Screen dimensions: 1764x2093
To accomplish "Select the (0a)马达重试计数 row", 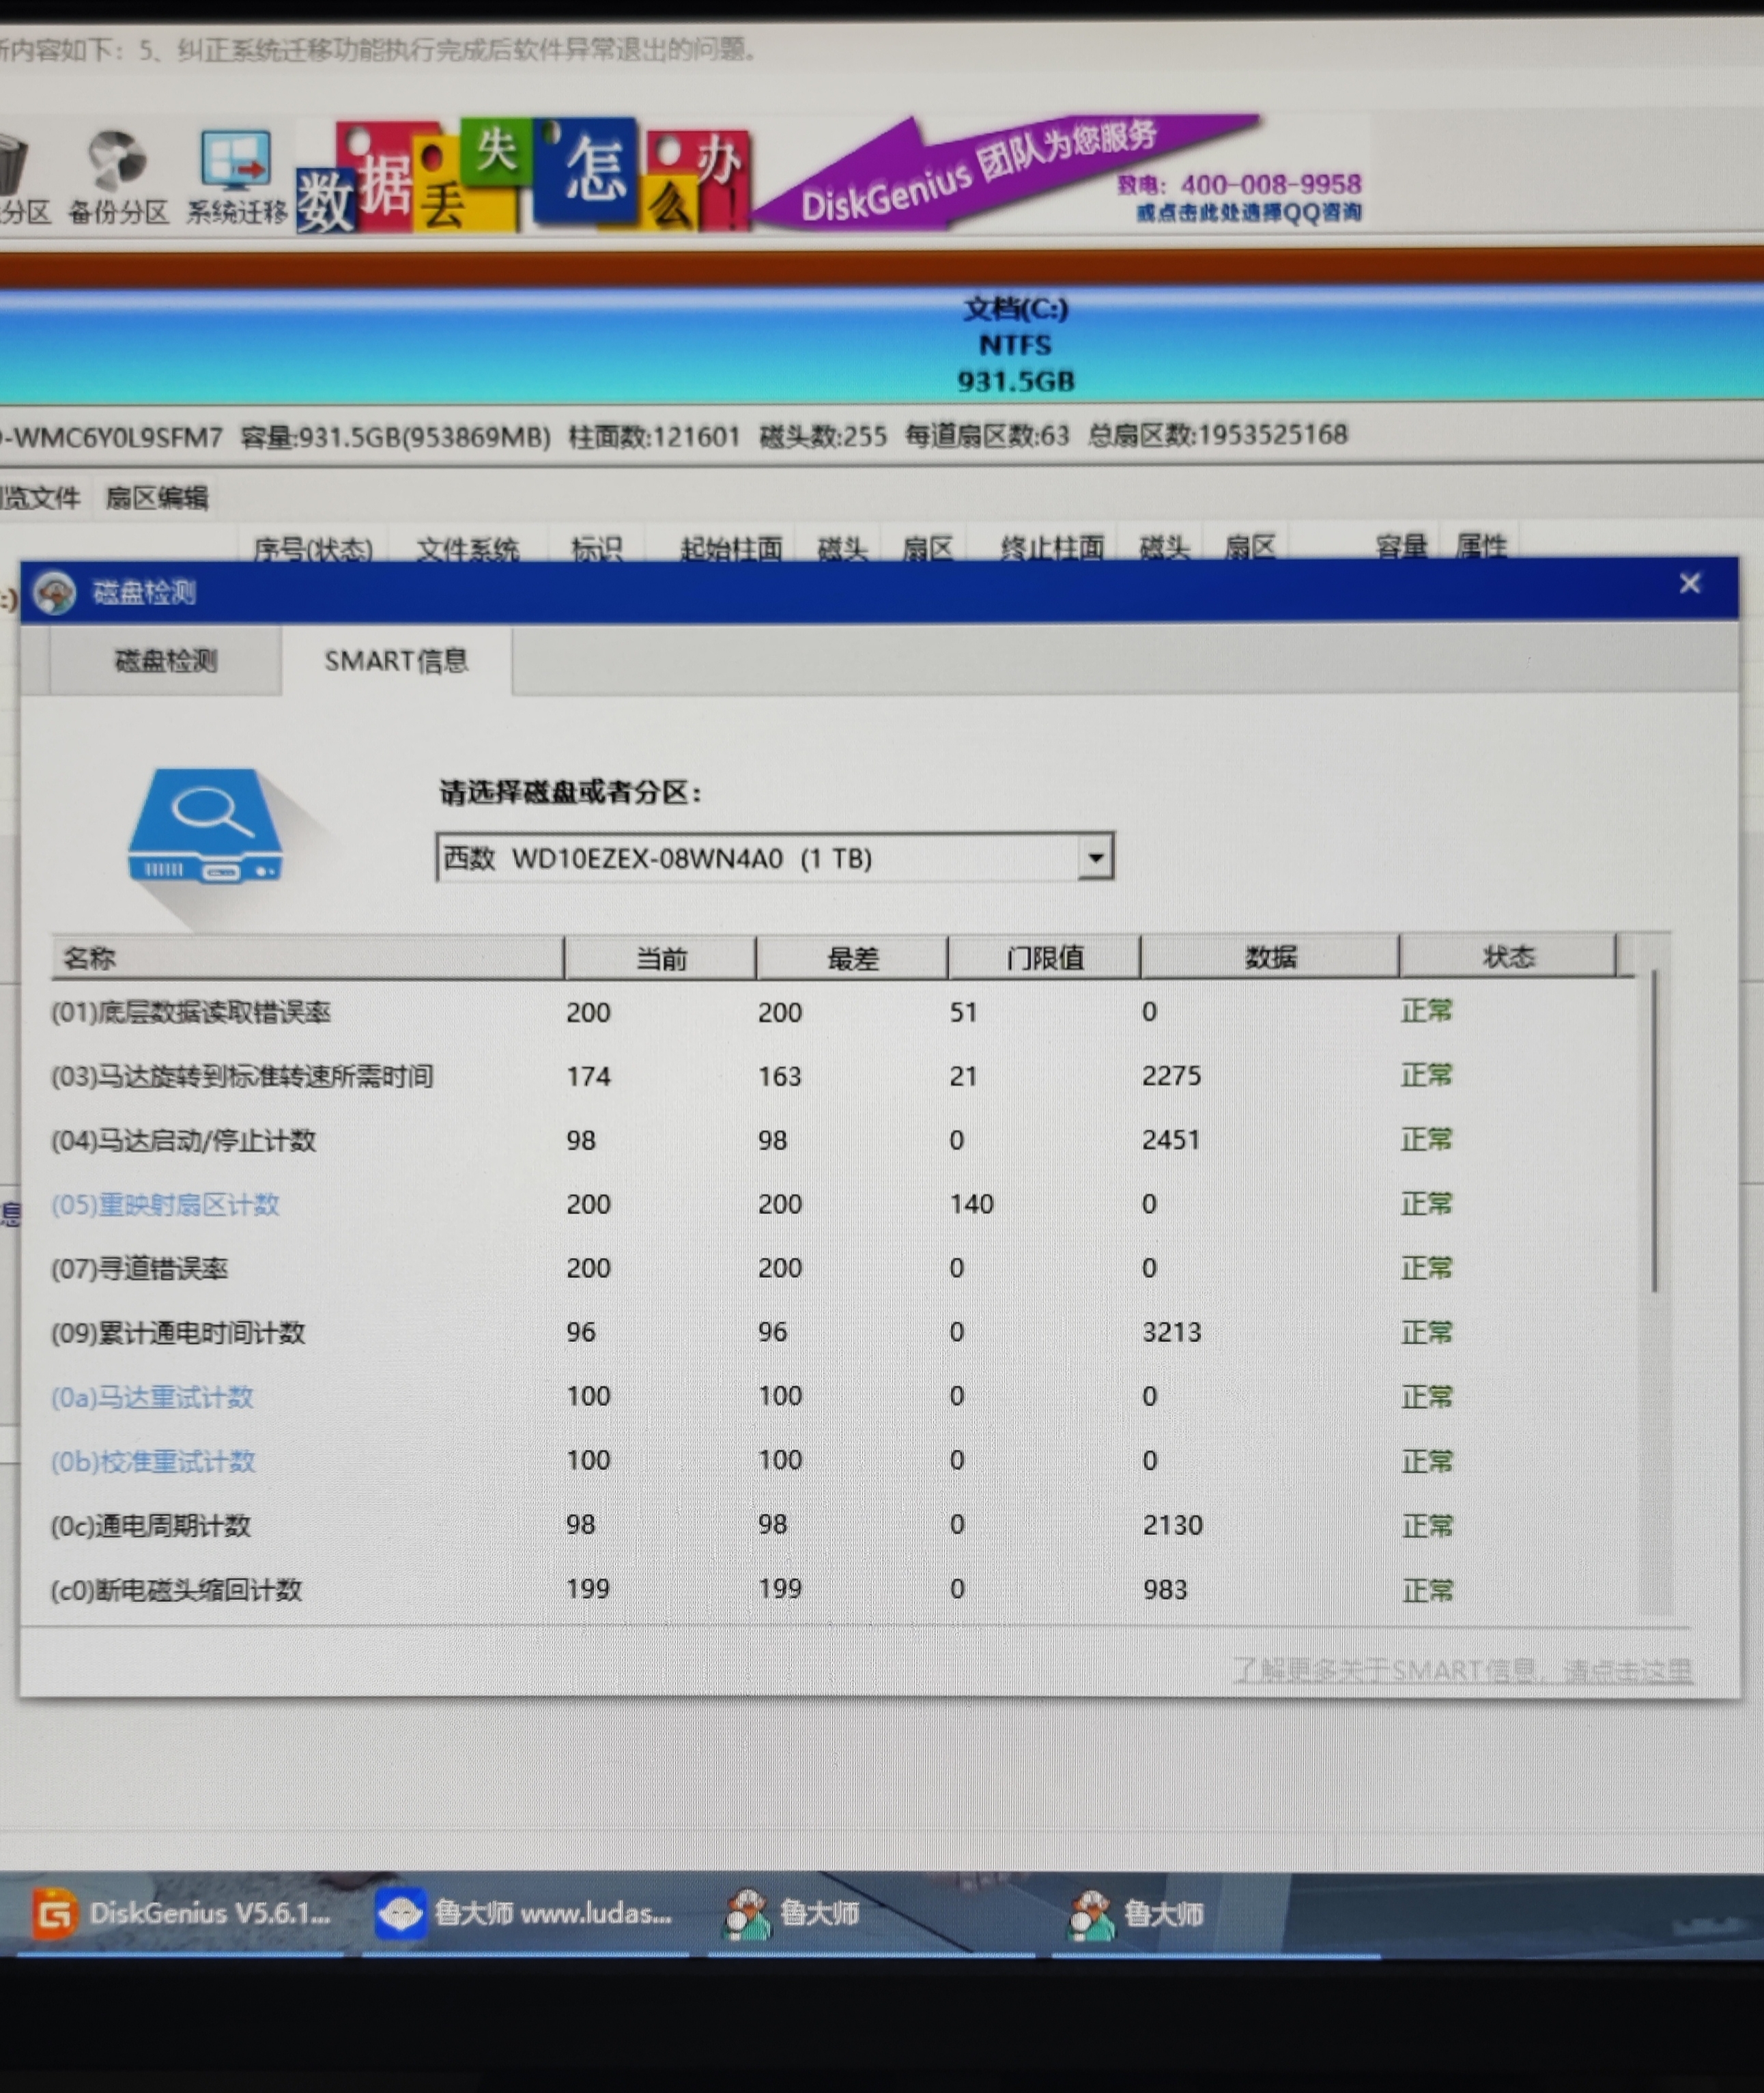I will [x=843, y=1396].
